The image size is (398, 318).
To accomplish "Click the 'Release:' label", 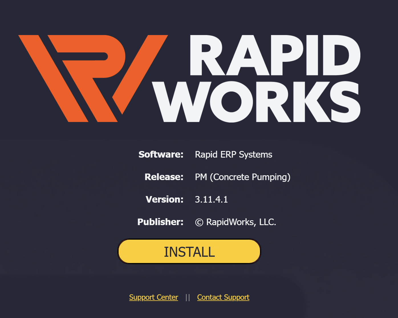I will coord(164,177).
